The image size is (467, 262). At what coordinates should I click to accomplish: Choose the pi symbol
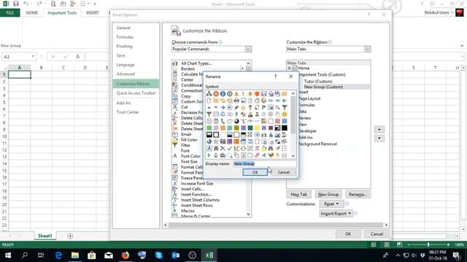257,148
